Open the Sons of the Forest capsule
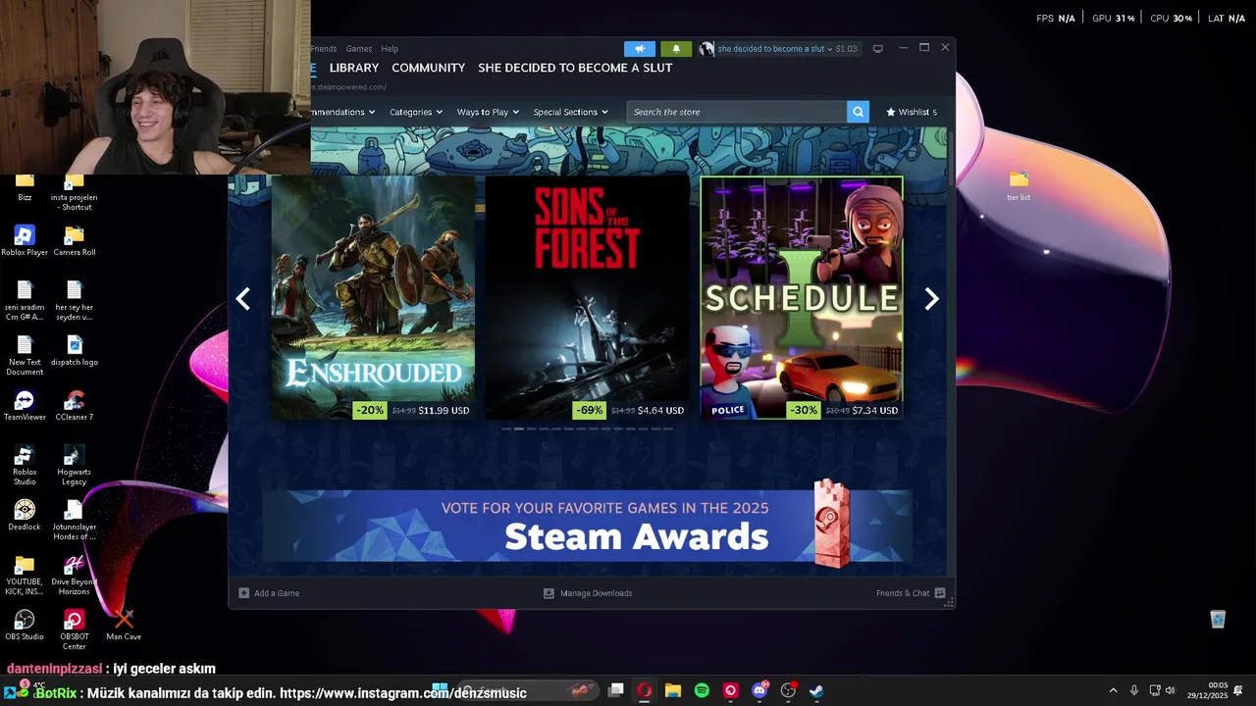 click(x=587, y=298)
